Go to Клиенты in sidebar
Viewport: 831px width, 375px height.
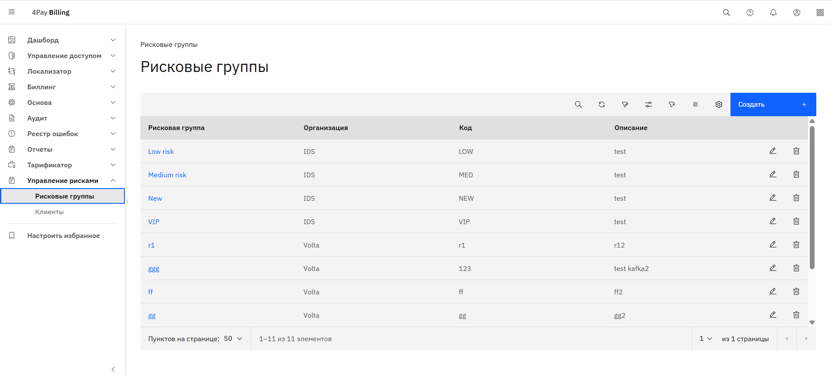(x=49, y=212)
